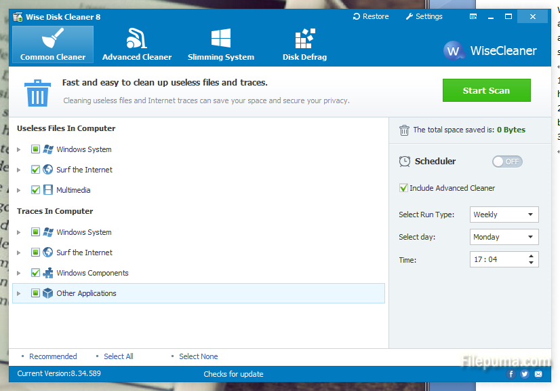Click the Twitter icon in status bar
Screen dimensions: 560x391
525,374
